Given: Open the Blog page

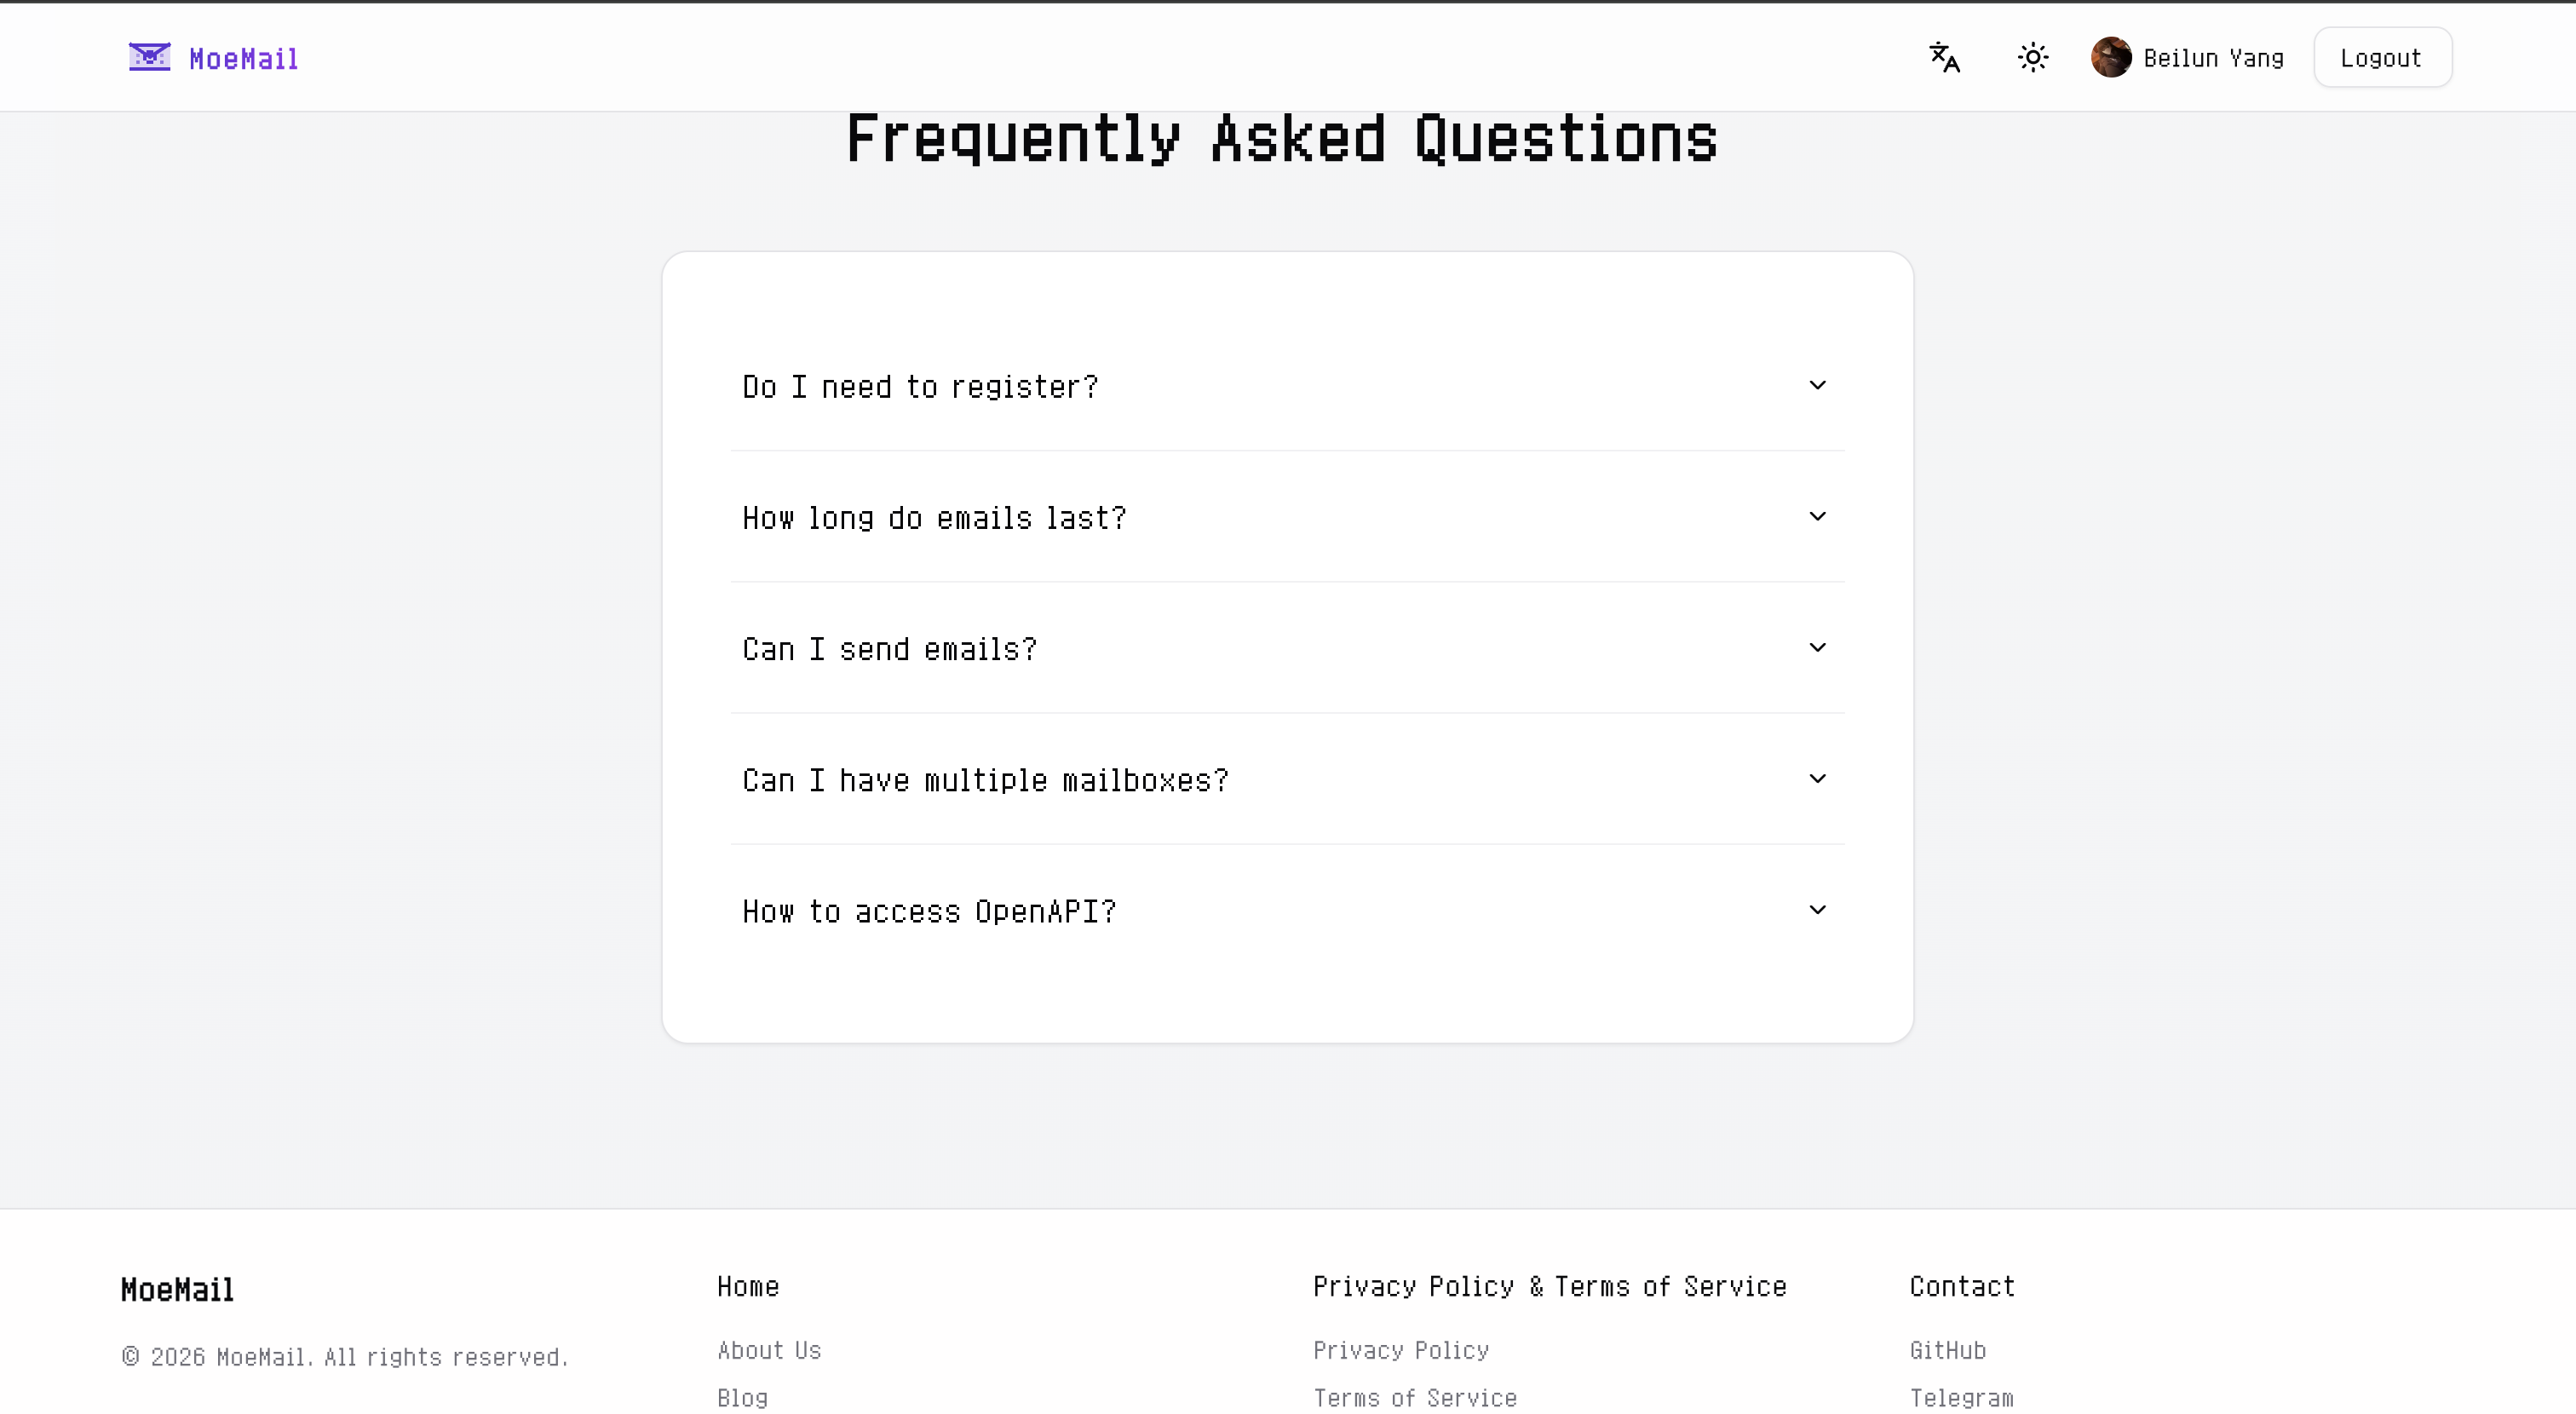Looking at the screenshot, I should pos(741,1397).
